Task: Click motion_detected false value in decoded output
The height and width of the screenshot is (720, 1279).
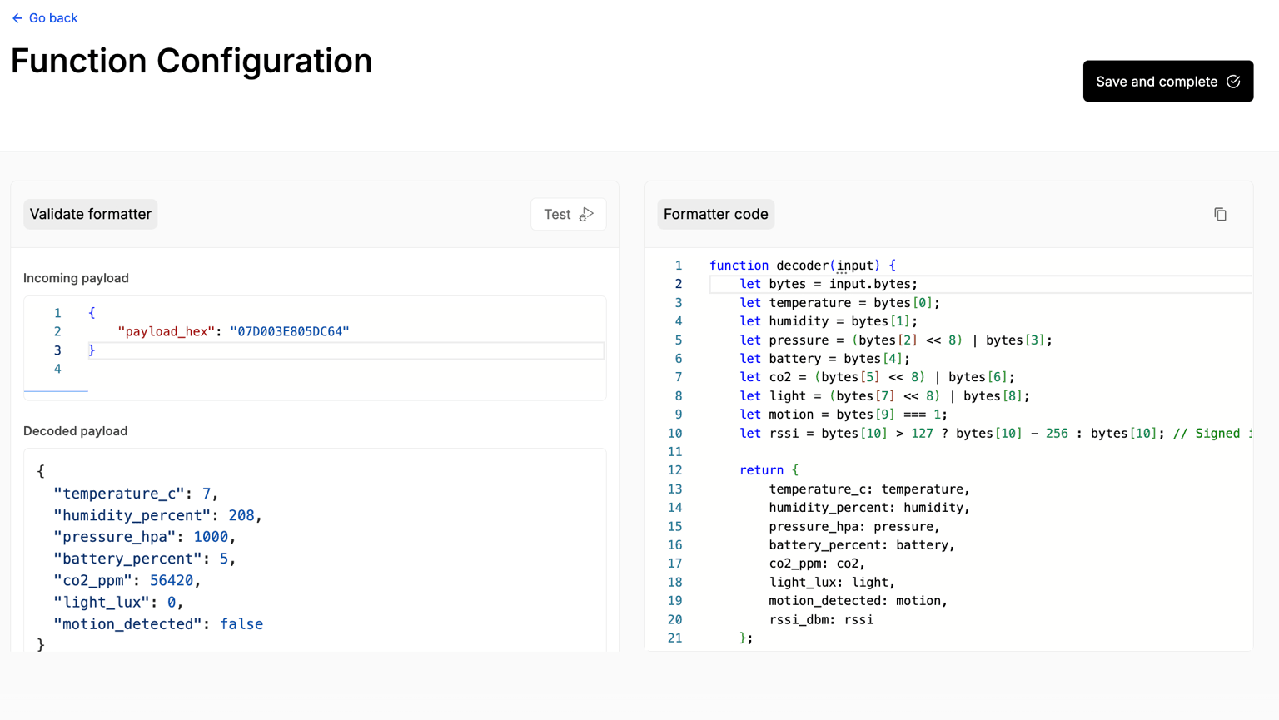Action: 241,623
